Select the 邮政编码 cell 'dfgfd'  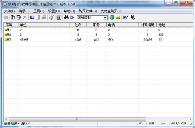[x=148, y=39]
